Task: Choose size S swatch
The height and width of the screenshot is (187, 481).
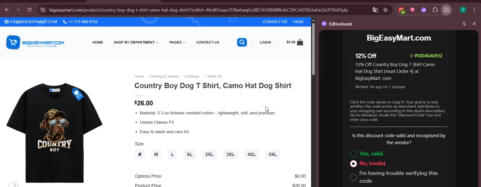Action: [x=140, y=154]
